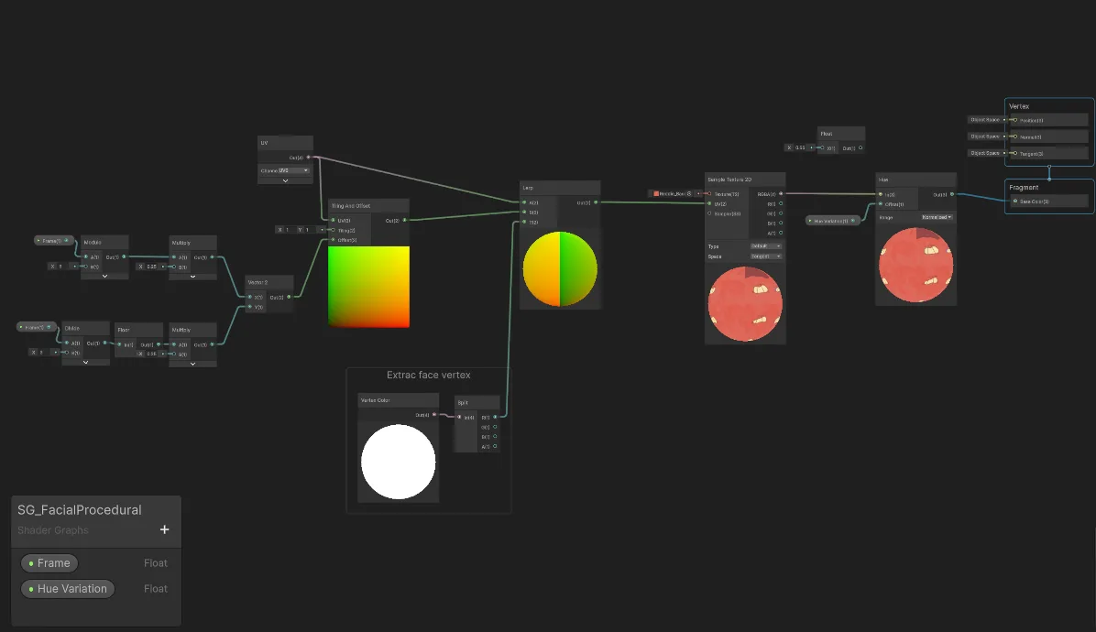Click the Fragment block title
Image resolution: width=1096 pixels, height=632 pixels.
[x=1024, y=187]
